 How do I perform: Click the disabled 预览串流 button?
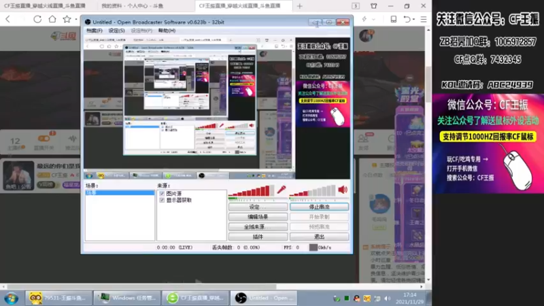(x=319, y=226)
